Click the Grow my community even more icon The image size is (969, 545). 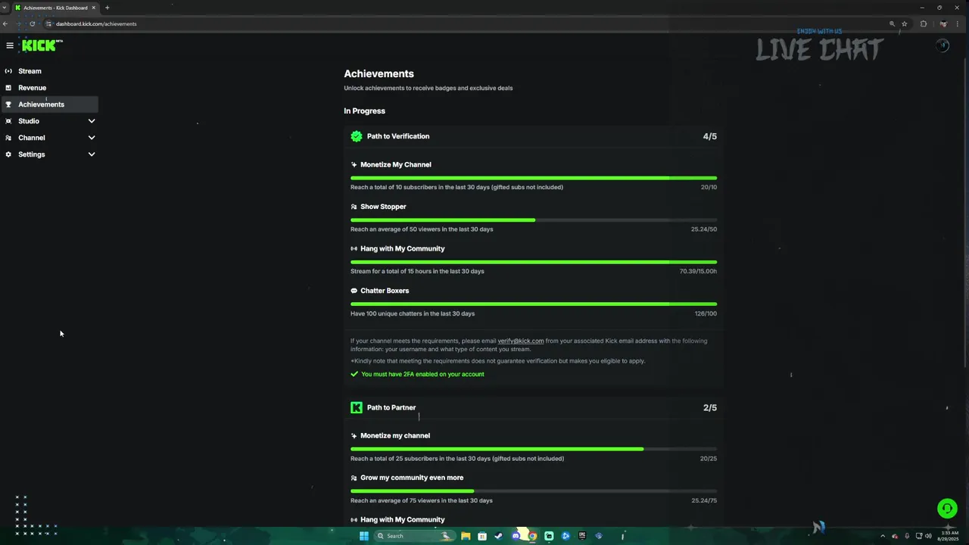point(354,478)
